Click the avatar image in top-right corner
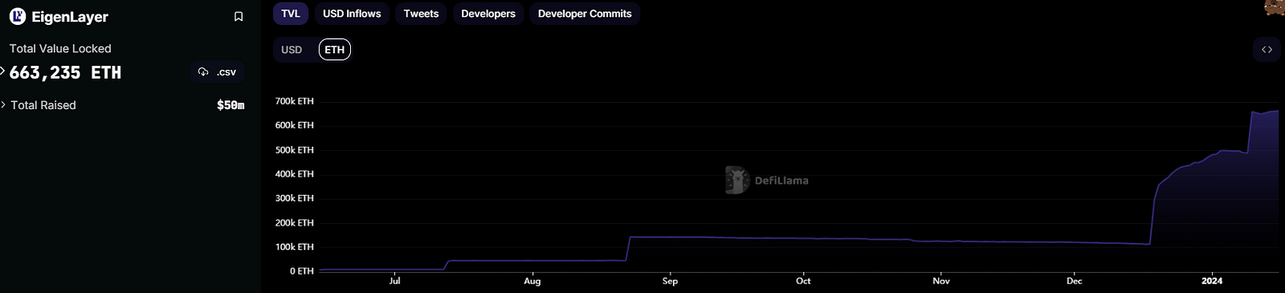The image size is (1285, 293). point(1275,8)
